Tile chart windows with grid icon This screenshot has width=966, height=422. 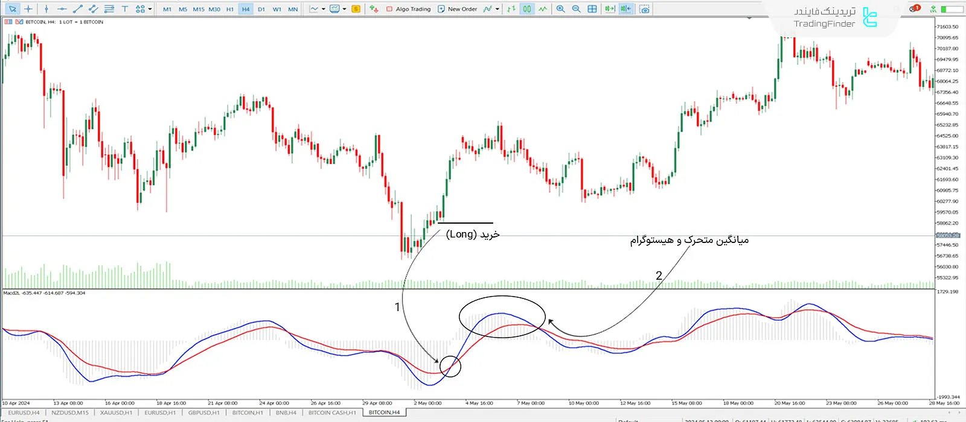point(592,9)
